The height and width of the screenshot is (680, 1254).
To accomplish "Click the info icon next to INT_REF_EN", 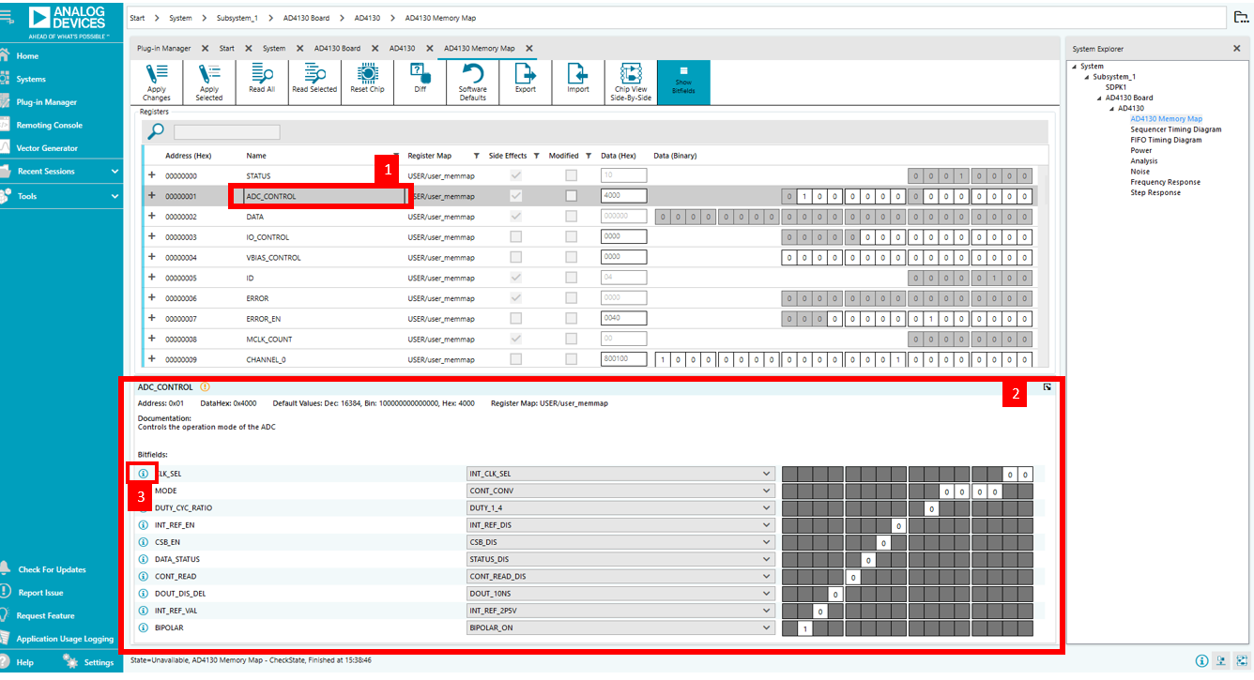I will click(144, 525).
